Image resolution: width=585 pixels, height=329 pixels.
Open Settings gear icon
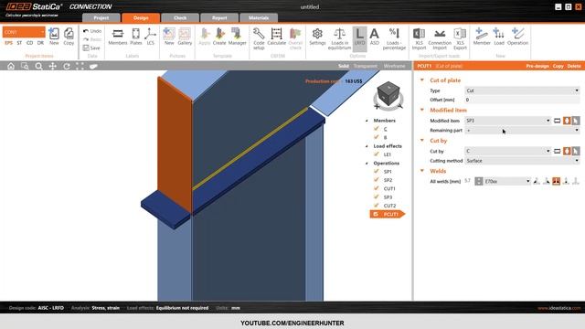[x=317, y=37]
